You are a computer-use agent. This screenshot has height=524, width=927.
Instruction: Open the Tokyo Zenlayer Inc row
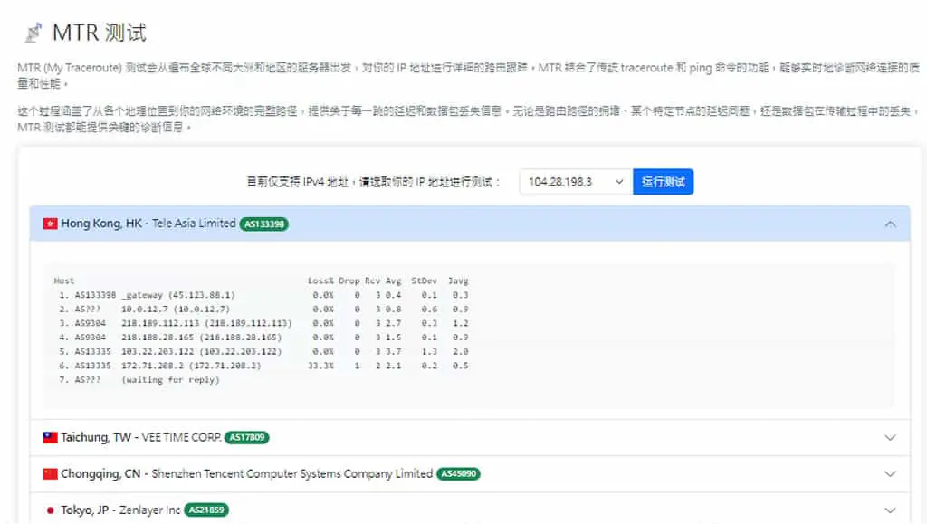click(x=470, y=509)
